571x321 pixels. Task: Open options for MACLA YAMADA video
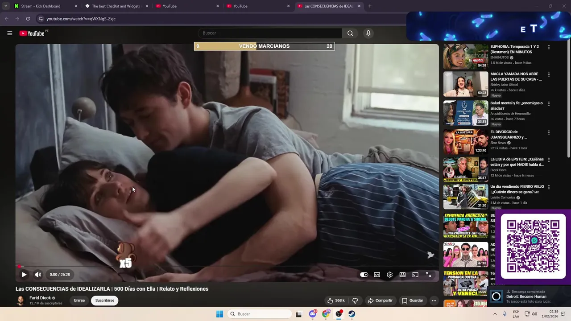click(549, 74)
